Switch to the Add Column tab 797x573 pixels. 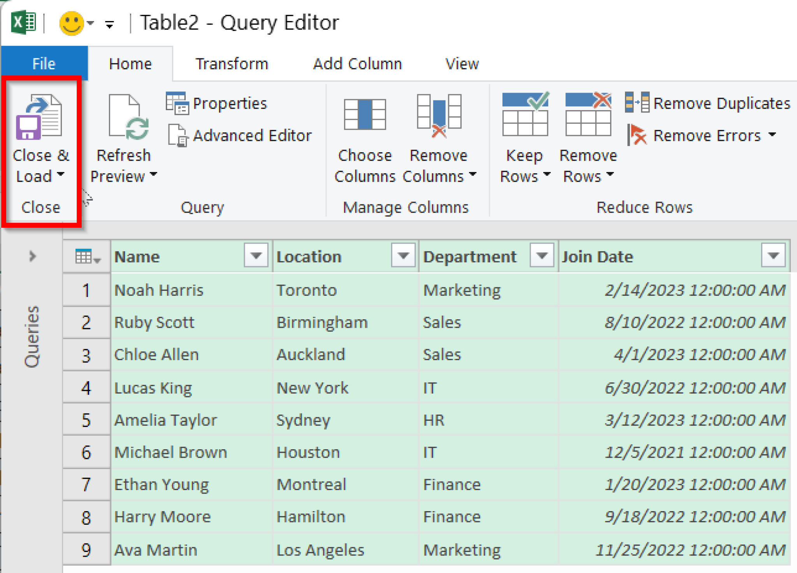[357, 63]
